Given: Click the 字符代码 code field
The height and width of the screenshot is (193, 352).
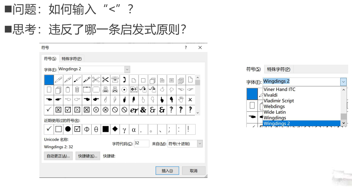Looking at the screenshot, I should [x=142, y=144].
